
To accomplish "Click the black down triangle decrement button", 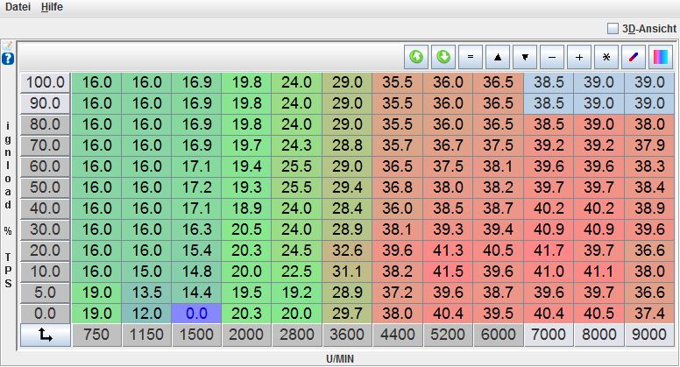I will pyautogui.click(x=525, y=57).
